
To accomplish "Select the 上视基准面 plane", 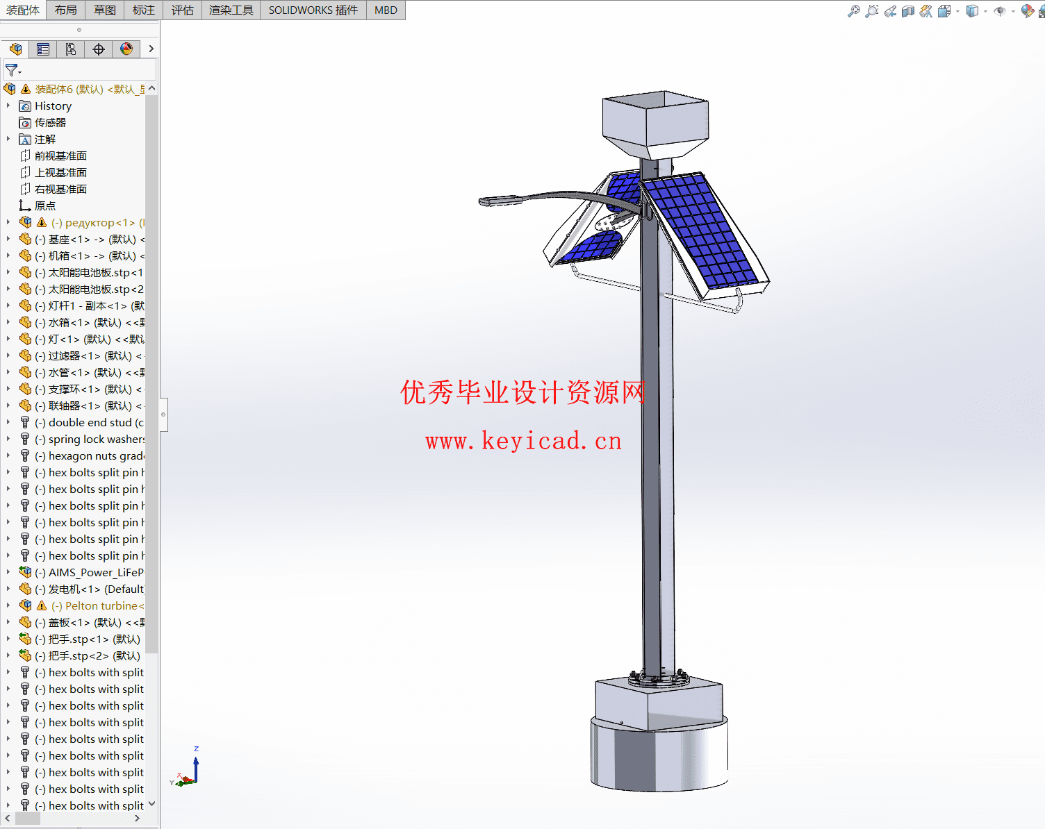I will (x=60, y=172).
